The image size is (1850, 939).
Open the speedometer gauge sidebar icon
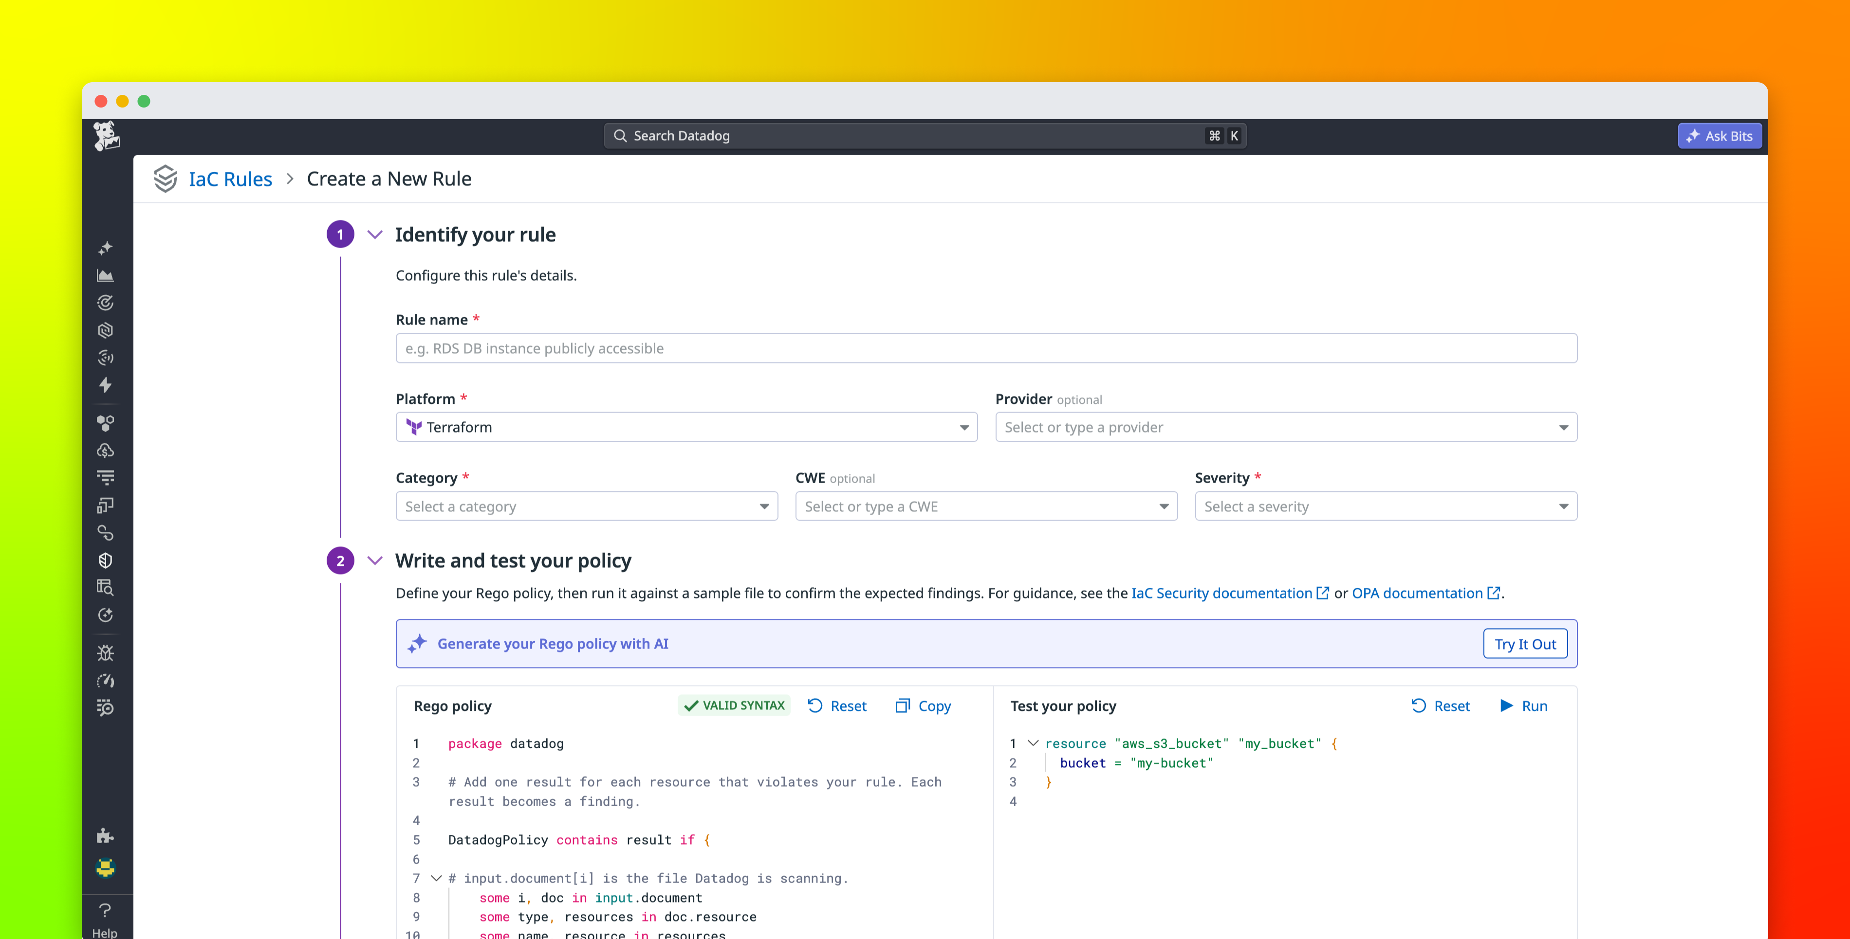point(106,680)
